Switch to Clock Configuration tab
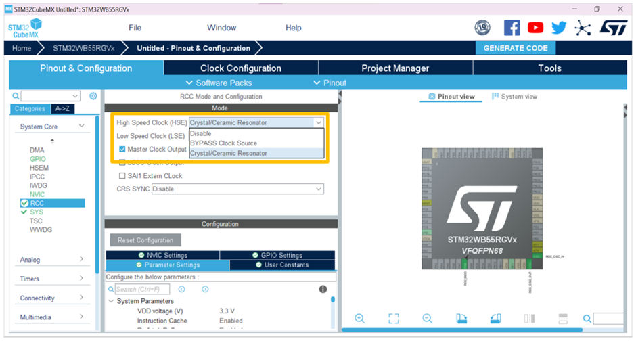This screenshot has height=341, width=636. (x=241, y=68)
